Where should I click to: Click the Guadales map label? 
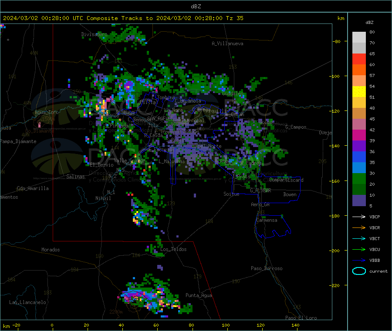pos(233,94)
